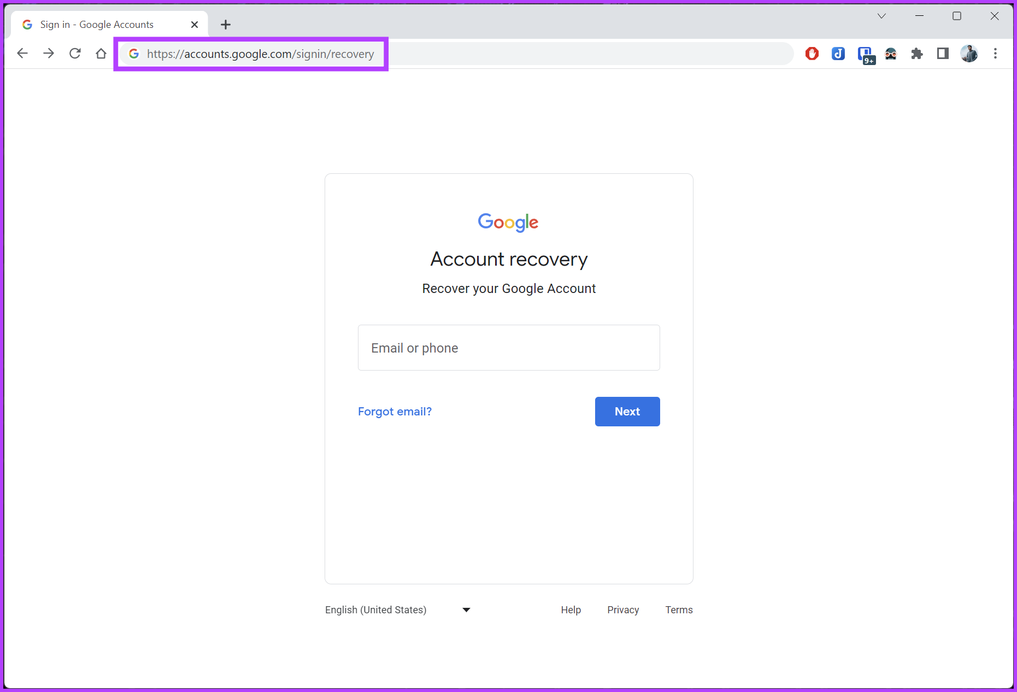Open the Chrome profile avatar

(x=969, y=54)
